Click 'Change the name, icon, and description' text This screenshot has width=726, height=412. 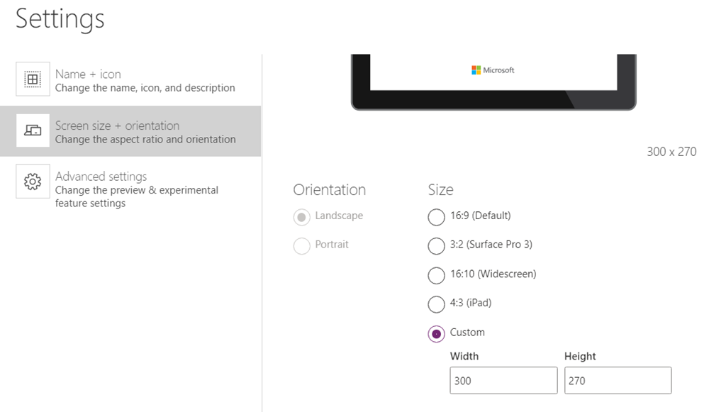(145, 88)
